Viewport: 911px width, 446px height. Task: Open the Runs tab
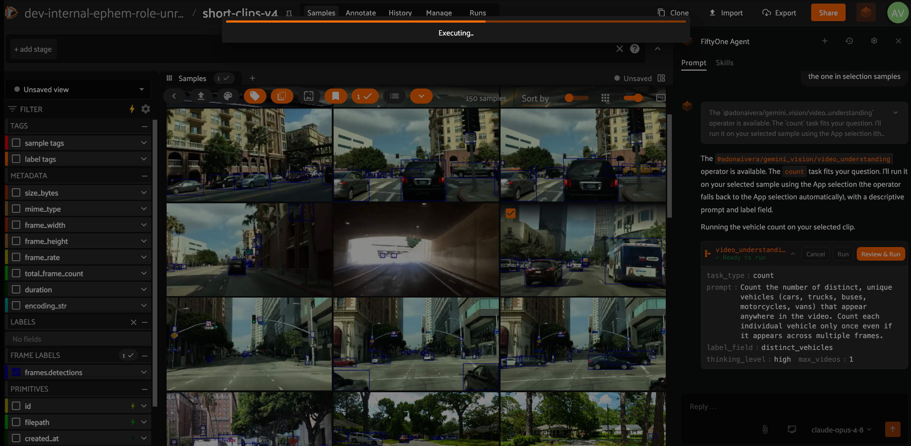[478, 13]
